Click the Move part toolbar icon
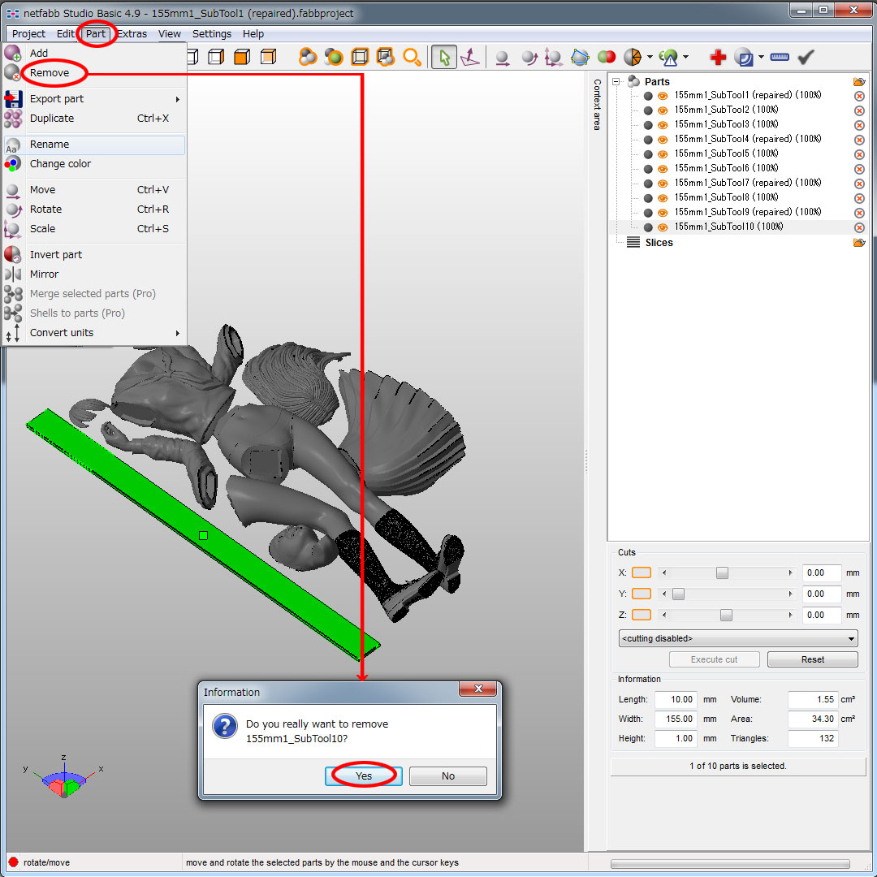This screenshot has height=877, width=877. (x=503, y=58)
